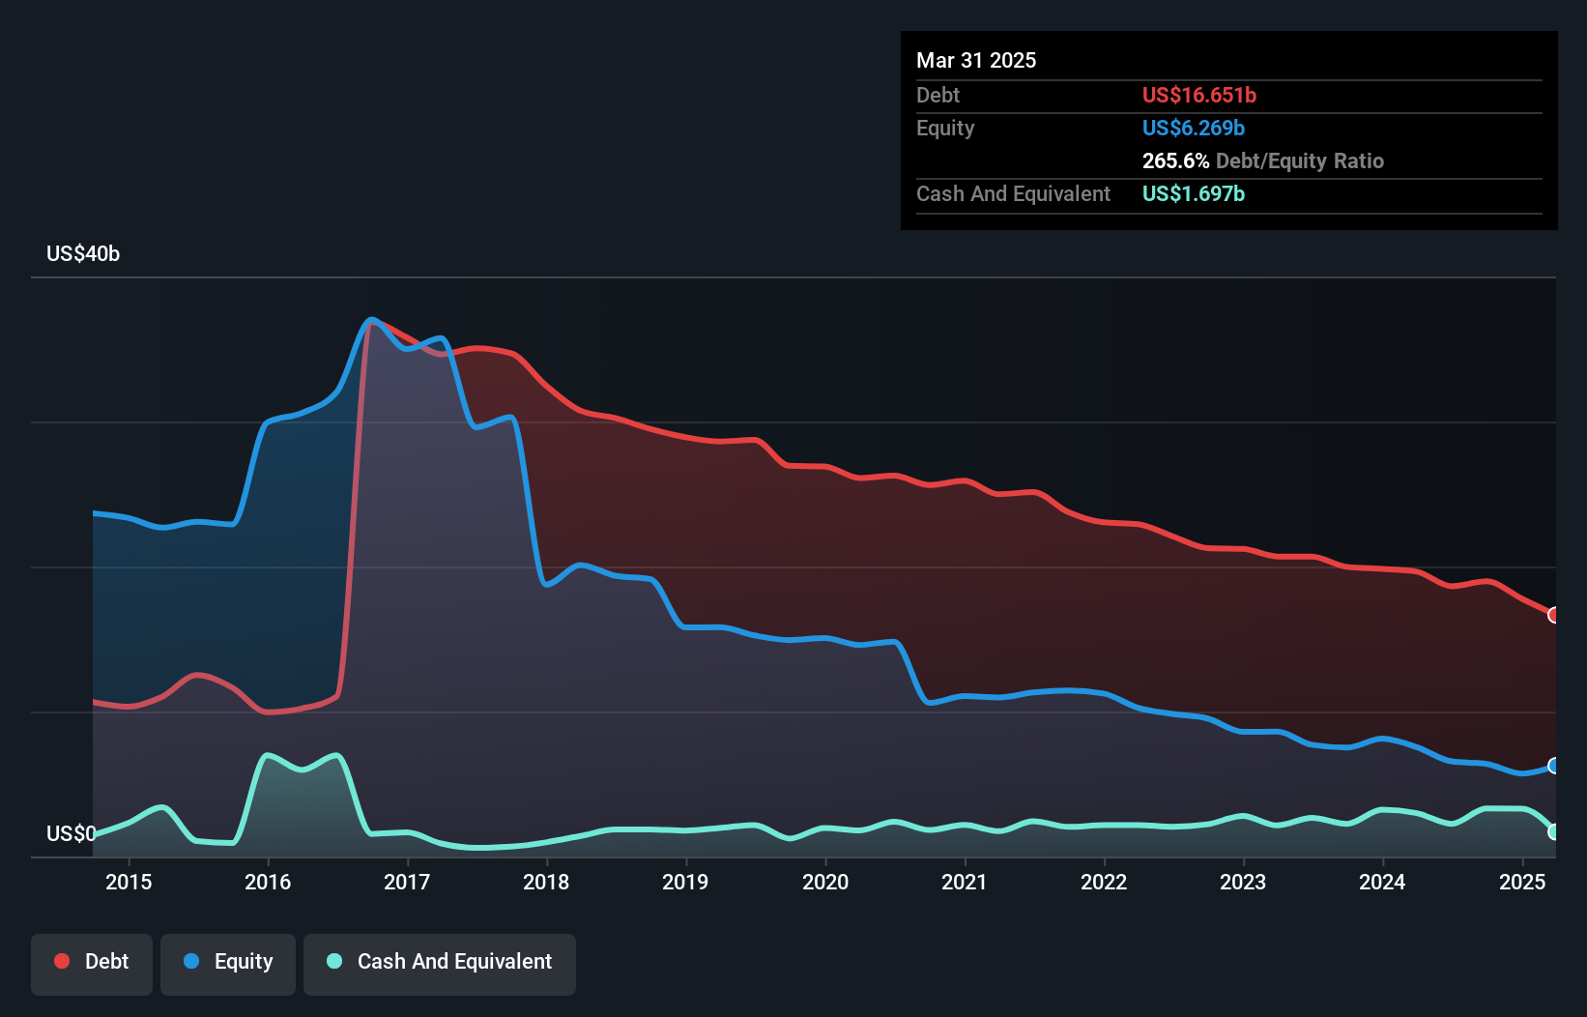Click the US$0 y-axis label
Image resolution: width=1587 pixels, height=1017 pixels.
[72, 833]
